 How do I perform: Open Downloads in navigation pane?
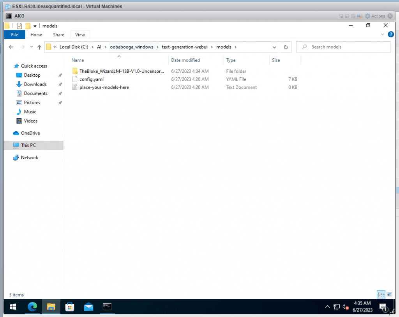click(35, 84)
